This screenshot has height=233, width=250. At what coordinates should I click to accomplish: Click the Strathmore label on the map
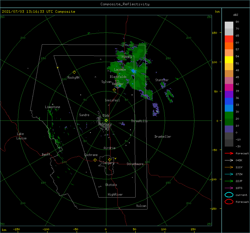pos(135,164)
